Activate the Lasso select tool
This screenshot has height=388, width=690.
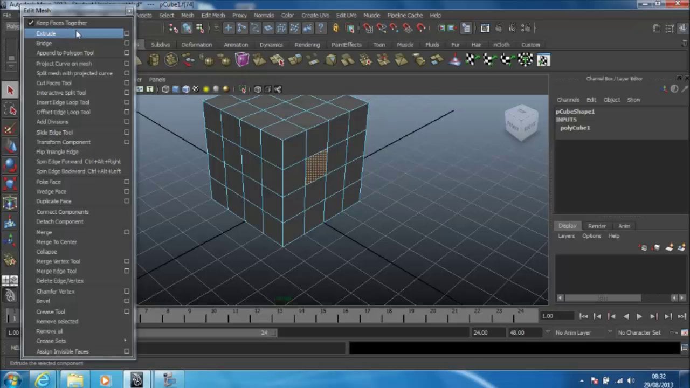10,110
